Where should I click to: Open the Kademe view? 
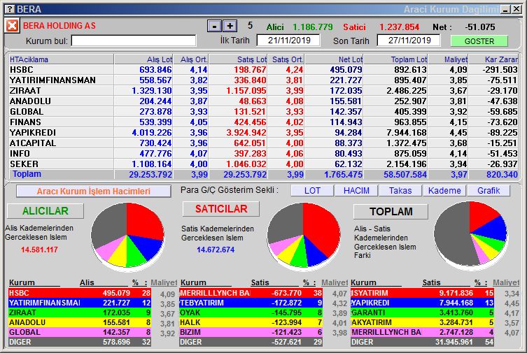pos(444,191)
